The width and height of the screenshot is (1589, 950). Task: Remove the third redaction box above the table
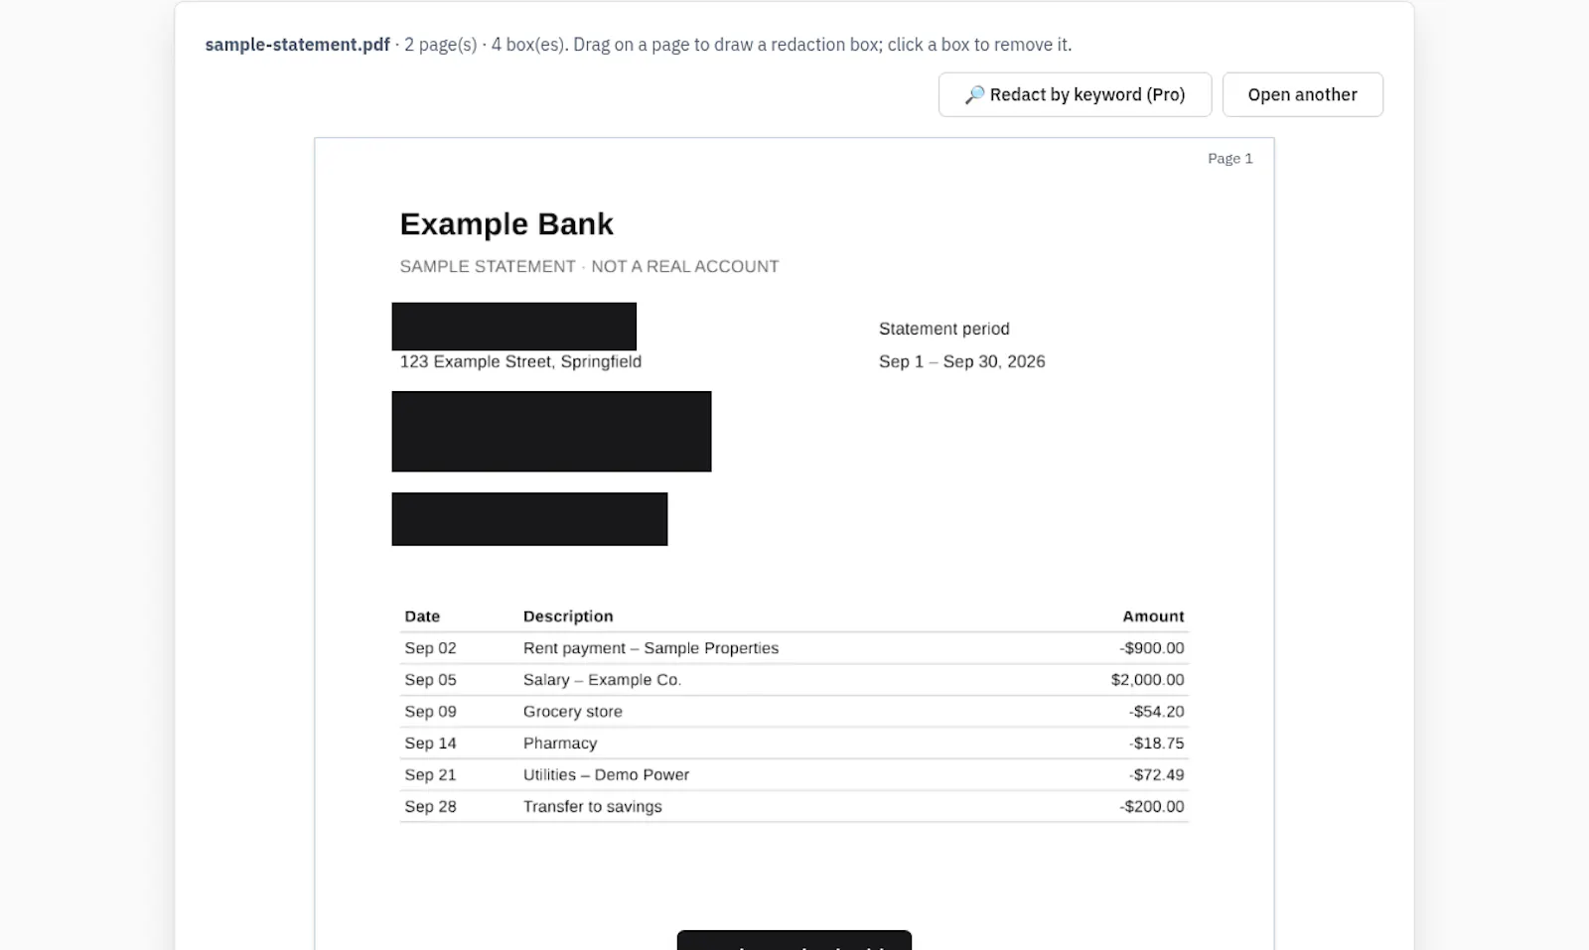coord(529,518)
